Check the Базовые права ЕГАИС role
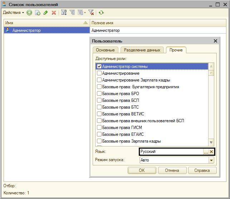The height and width of the screenshot is (199, 230). [x=99, y=134]
